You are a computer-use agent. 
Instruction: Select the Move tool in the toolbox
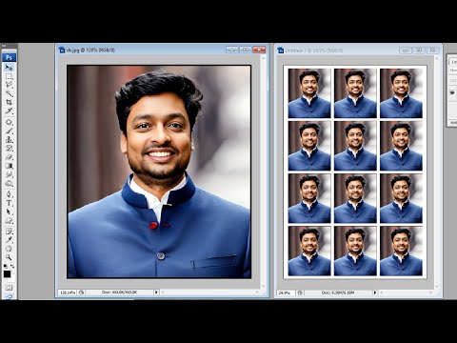tap(9, 68)
